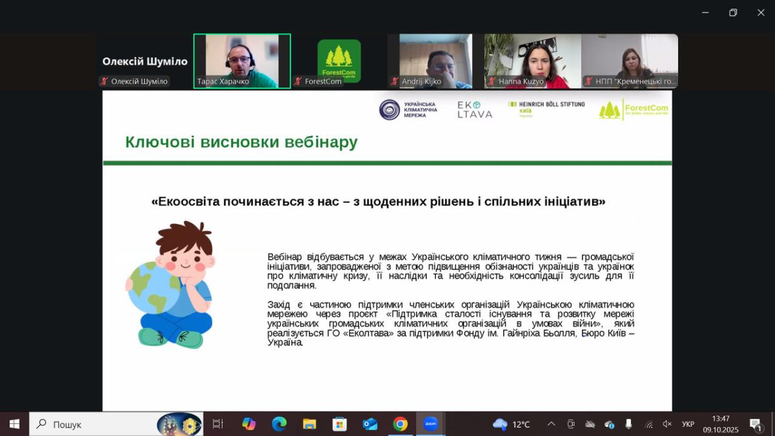Select Олексій Шумило's participant tile
Screen dimensions: 775x436
pos(145,61)
